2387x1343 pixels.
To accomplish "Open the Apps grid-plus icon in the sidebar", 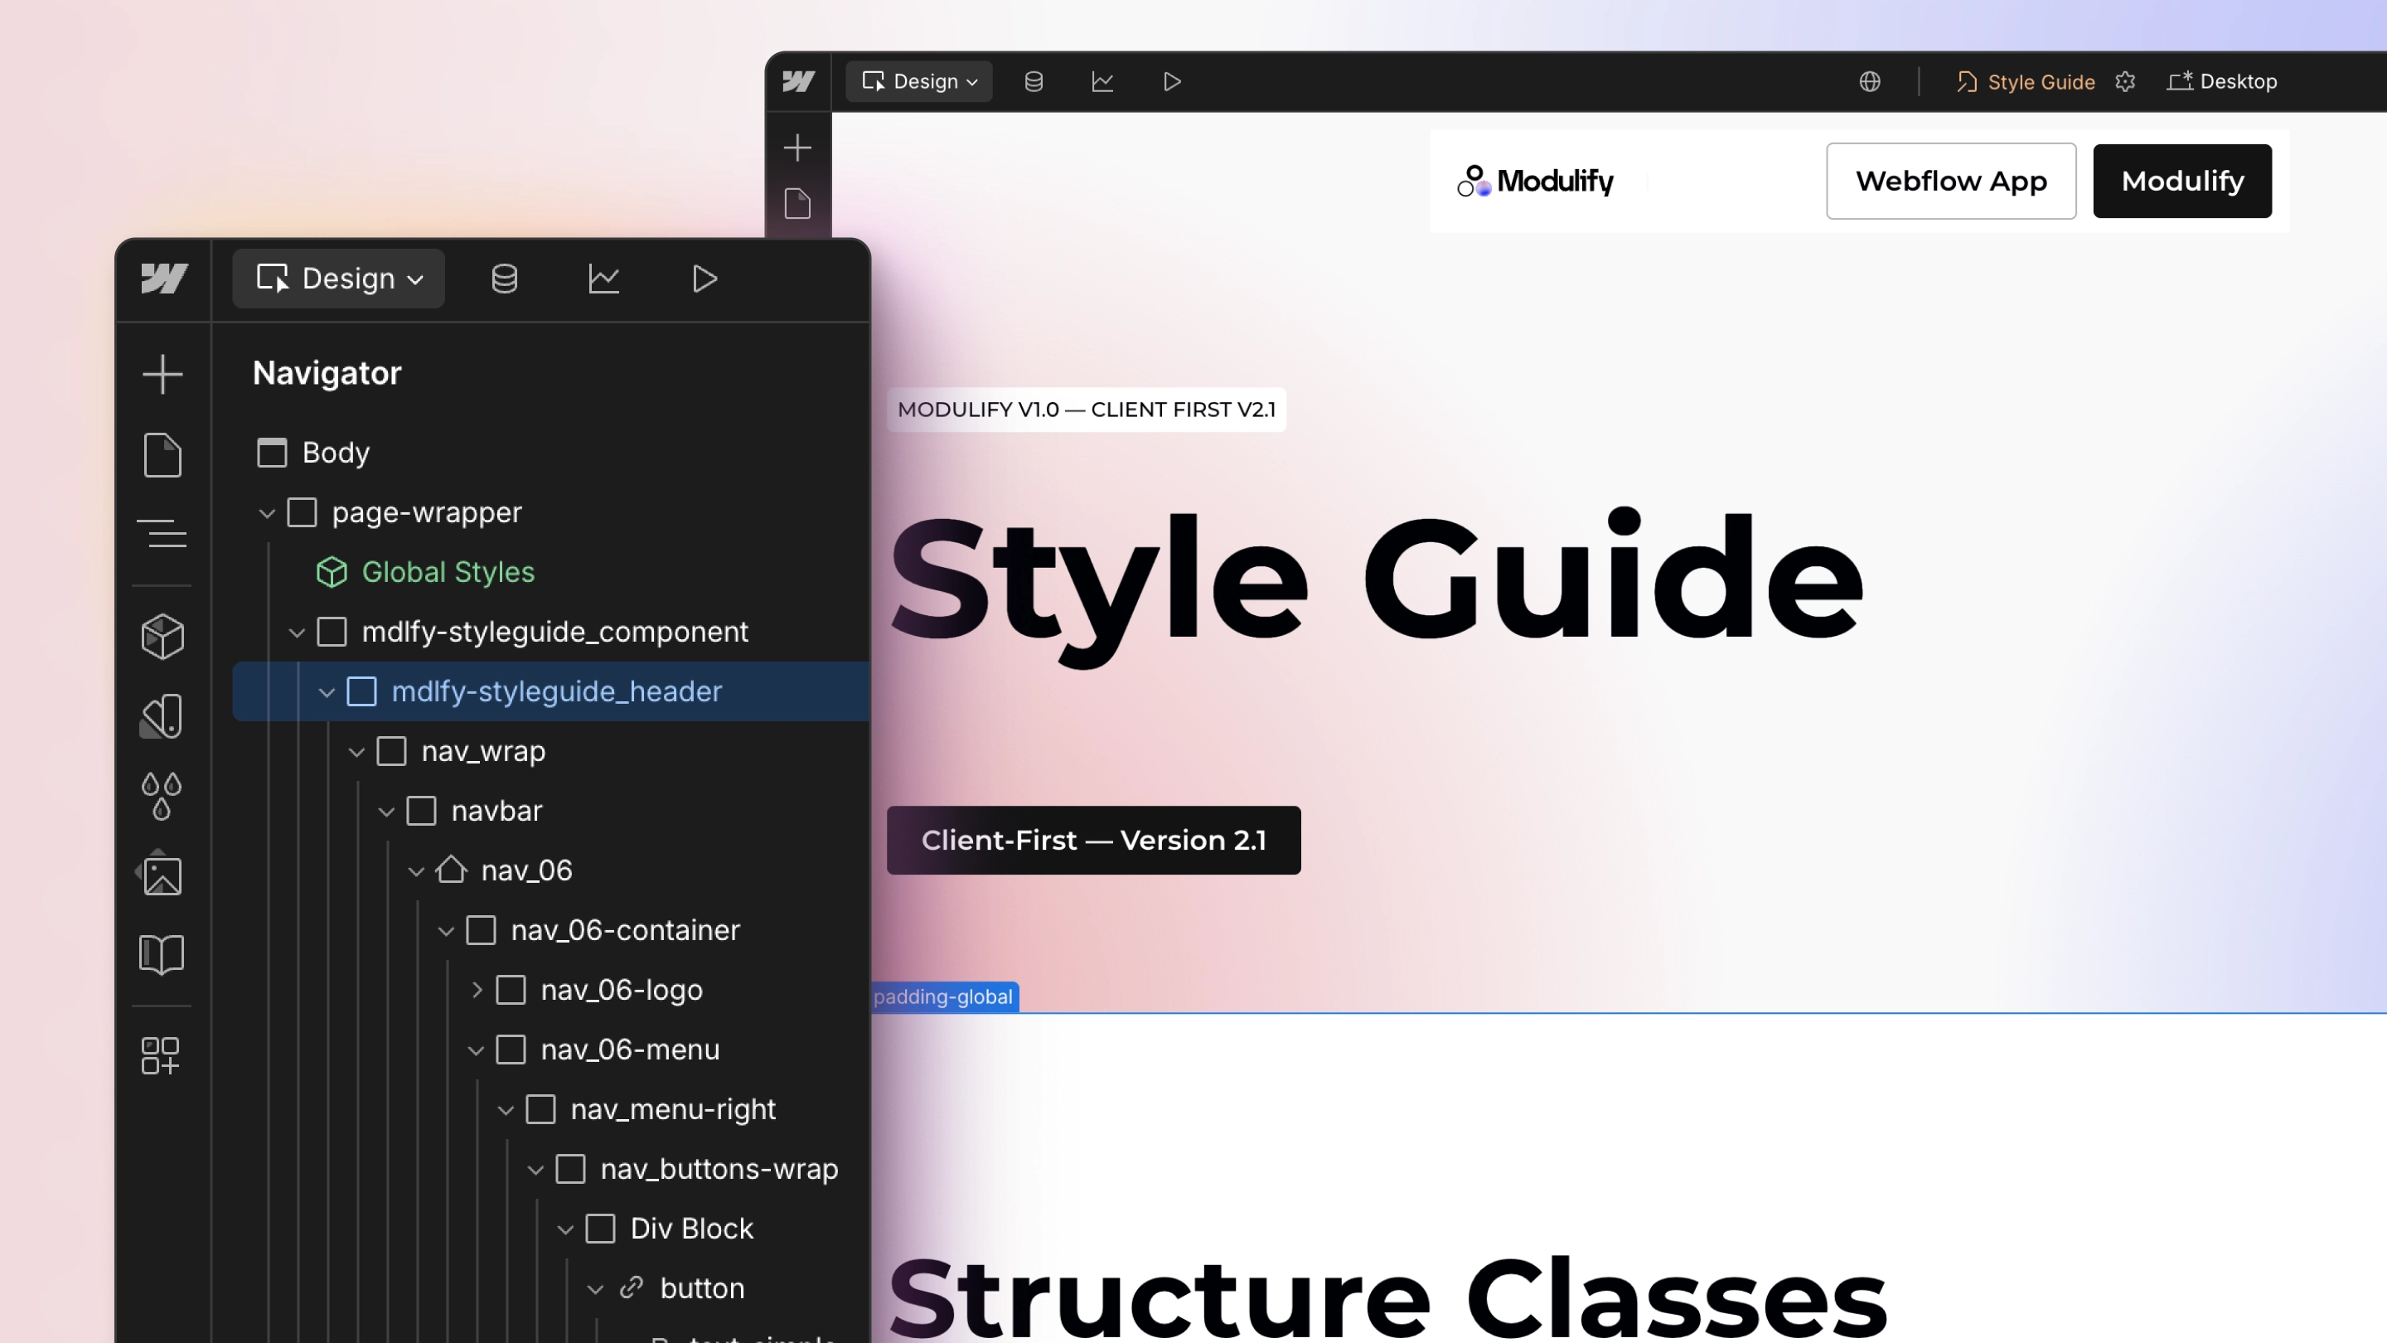I will 162,1055.
